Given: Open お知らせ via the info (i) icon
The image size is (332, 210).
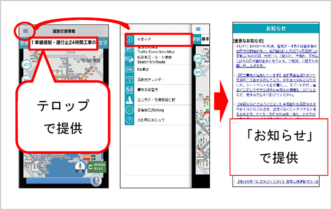Looking at the screenshot, I should (129, 39).
